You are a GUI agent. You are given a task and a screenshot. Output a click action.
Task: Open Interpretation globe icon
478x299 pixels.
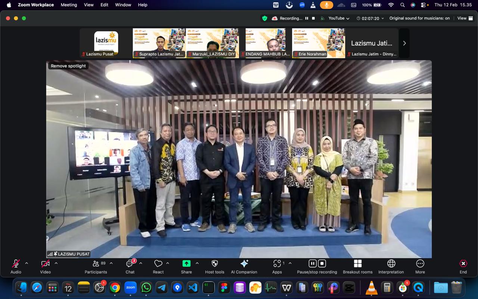pyautogui.click(x=391, y=264)
